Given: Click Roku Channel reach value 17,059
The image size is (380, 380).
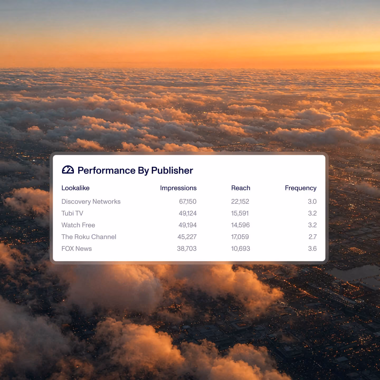Looking at the screenshot, I should pos(240,237).
